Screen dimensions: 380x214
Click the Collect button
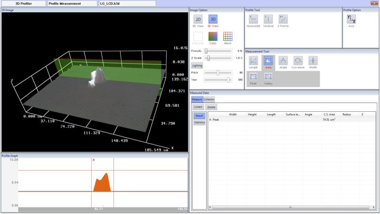pos(198,107)
